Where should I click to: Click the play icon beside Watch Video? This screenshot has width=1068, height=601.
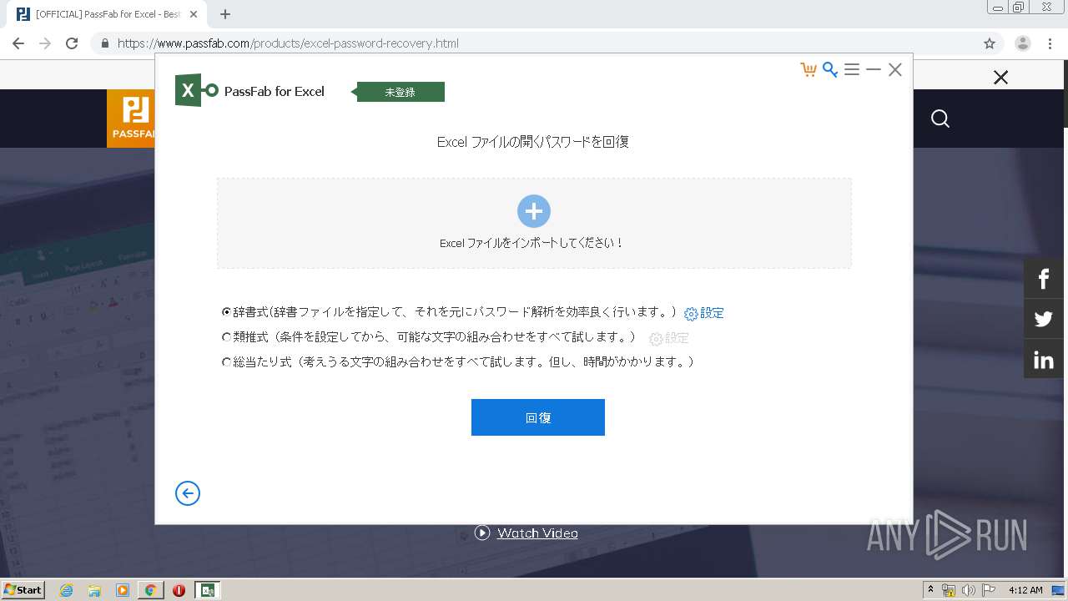click(482, 533)
